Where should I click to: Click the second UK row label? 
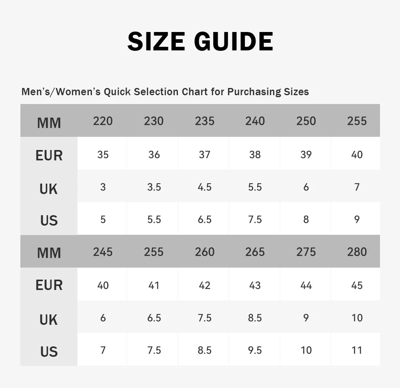49,320
